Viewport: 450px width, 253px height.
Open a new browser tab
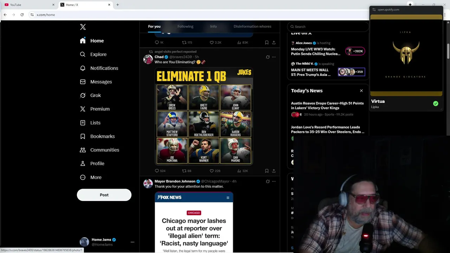[x=117, y=5]
